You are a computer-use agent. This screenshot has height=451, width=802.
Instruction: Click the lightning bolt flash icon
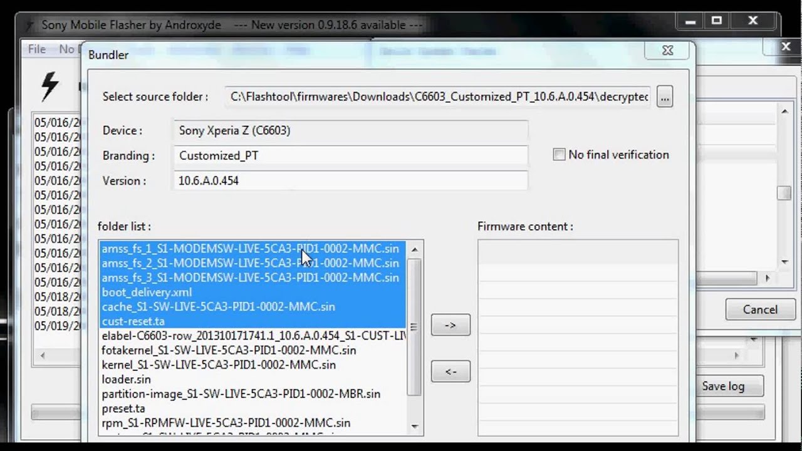49,86
